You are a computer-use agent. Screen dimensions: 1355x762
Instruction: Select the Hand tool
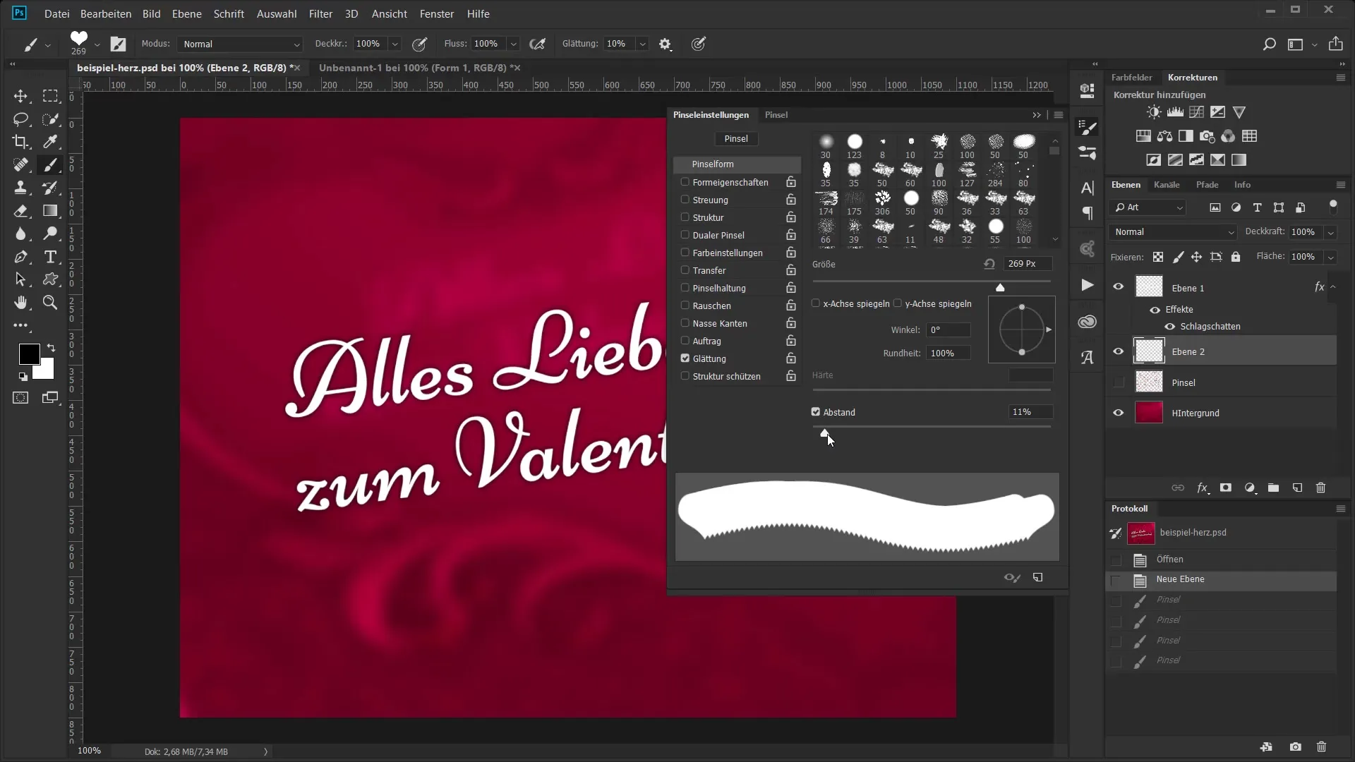(x=20, y=303)
